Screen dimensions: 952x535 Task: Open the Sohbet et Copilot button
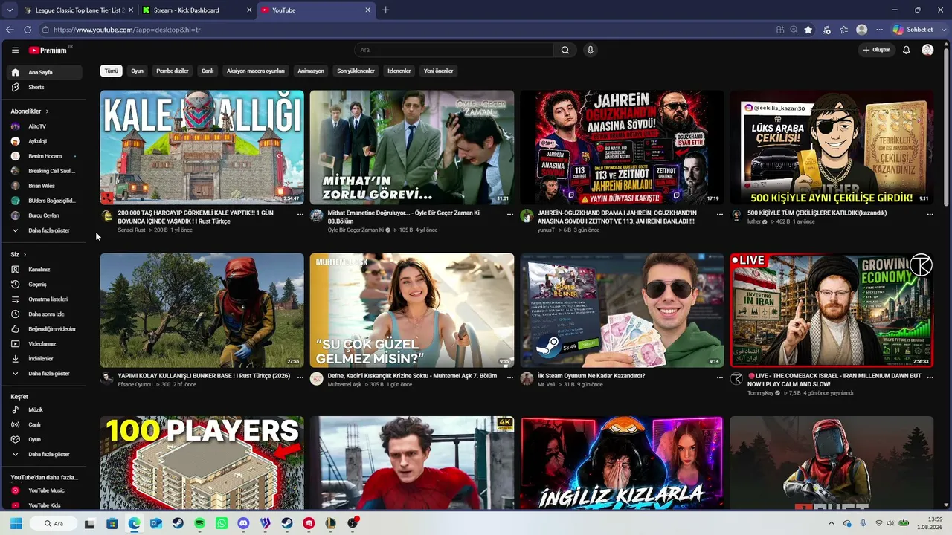point(913,30)
